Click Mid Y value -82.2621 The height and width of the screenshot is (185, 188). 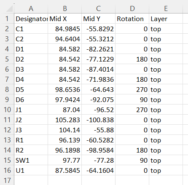[x=99, y=49]
